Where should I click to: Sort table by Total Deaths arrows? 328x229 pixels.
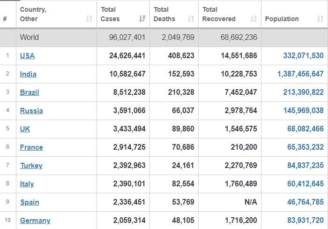[x=191, y=19]
